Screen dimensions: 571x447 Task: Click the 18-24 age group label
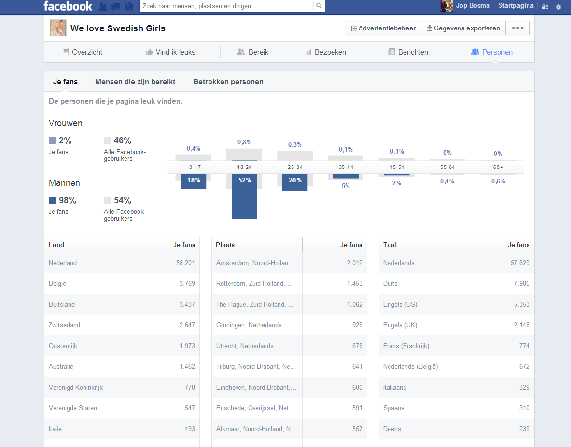coord(244,167)
